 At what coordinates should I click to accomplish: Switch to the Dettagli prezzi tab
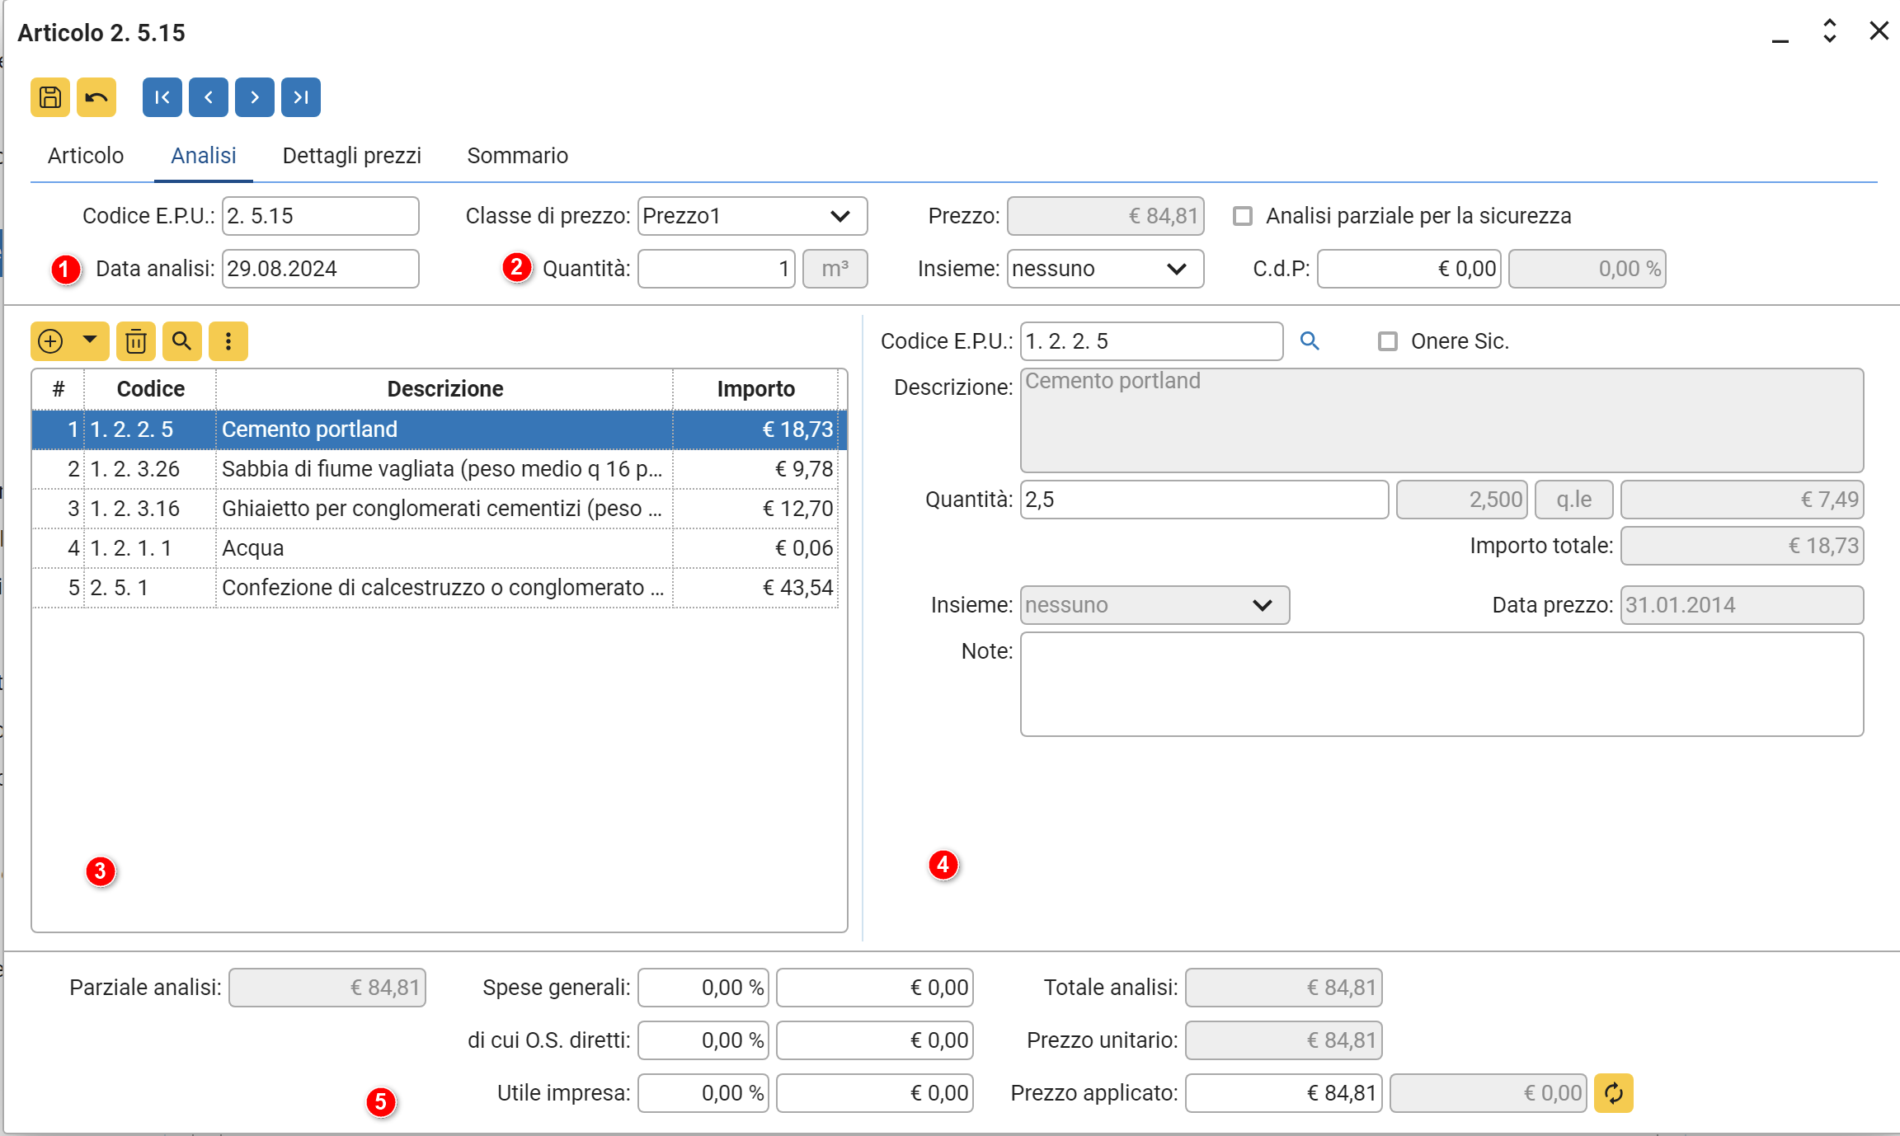(351, 156)
